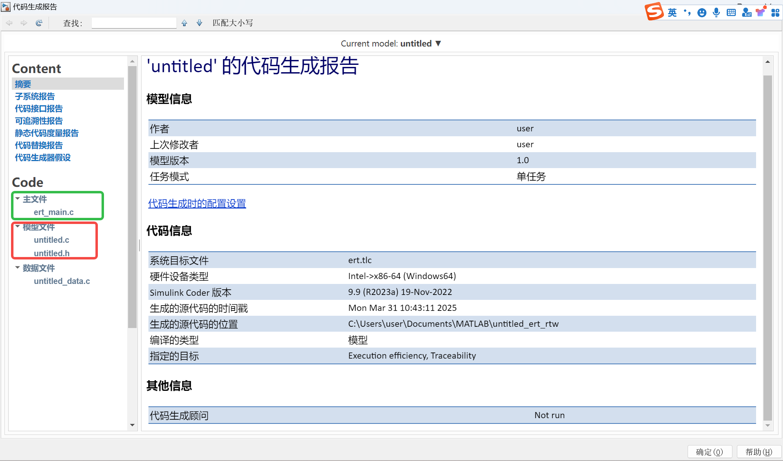
Task: Collapse the 主文件 tree section
Action: coord(18,199)
